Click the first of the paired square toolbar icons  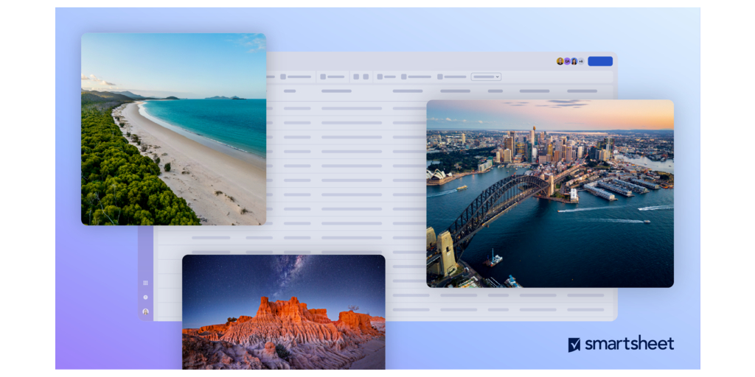tap(355, 77)
